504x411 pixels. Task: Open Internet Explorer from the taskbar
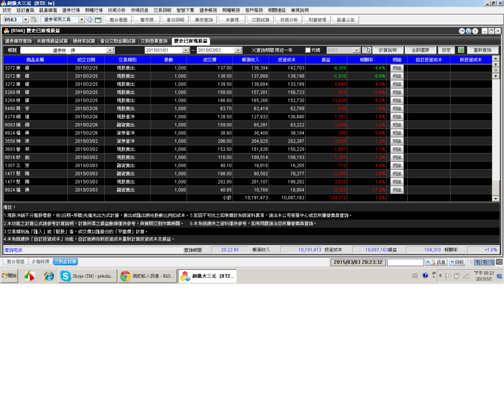pos(49,276)
